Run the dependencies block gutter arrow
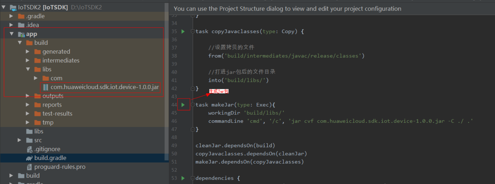 pos(183,178)
